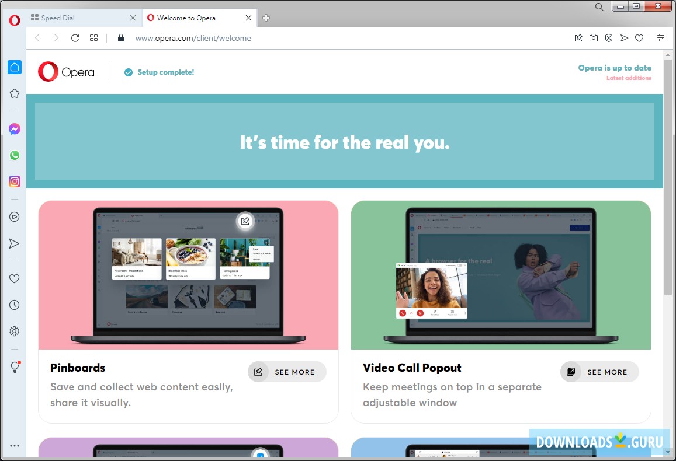Close the Speed Dial tab

pos(133,18)
